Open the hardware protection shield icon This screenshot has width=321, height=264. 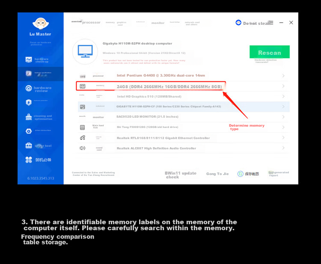coord(29,102)
